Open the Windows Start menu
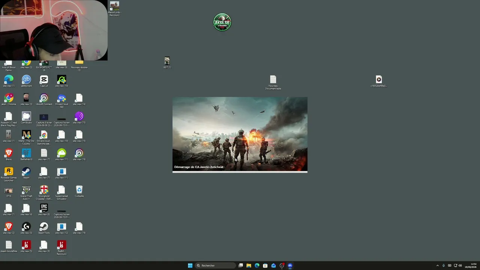Screen dimensions: 480x270 tap(190, 265)
